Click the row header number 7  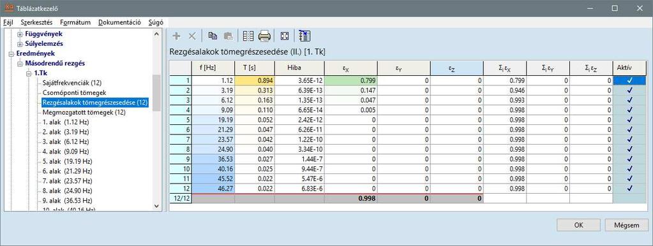coord(180,139)
